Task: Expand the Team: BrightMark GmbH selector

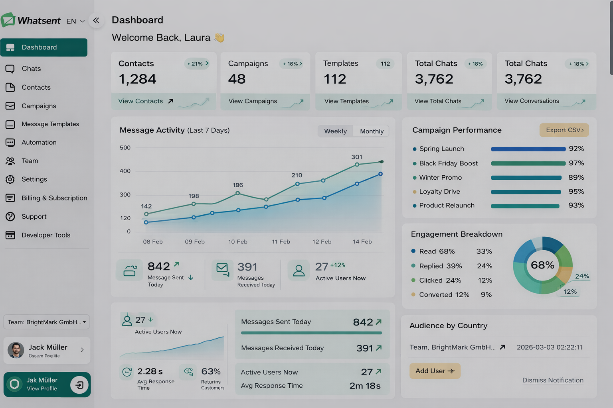Action: point(46,322)
